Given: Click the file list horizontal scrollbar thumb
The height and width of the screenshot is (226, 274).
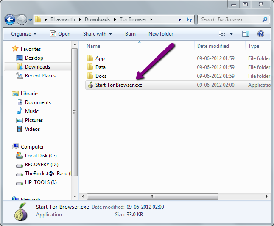Looking at the screenshot, I should coord(153,196).
